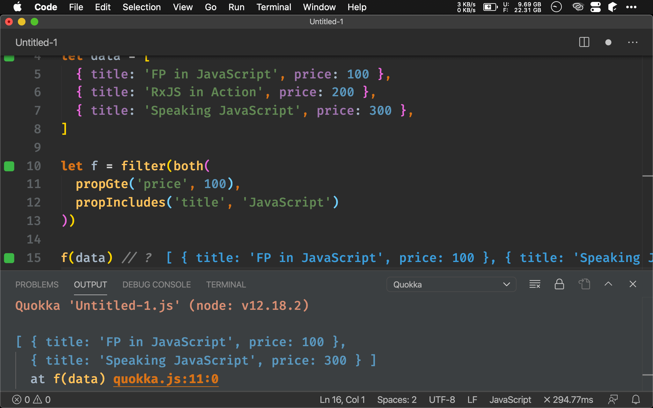653x408 pixels.
Task: Click the 'propGte' function call on line 11
Action: [102, 184]
